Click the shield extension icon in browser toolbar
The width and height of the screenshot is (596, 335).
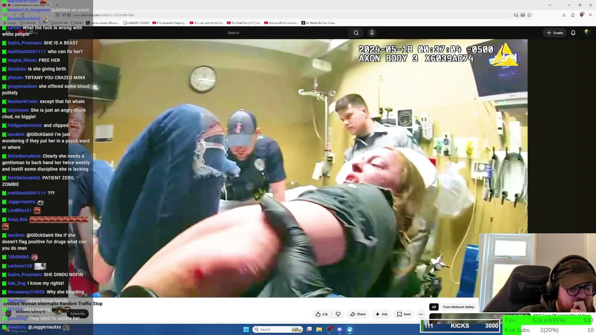(582, 15)
